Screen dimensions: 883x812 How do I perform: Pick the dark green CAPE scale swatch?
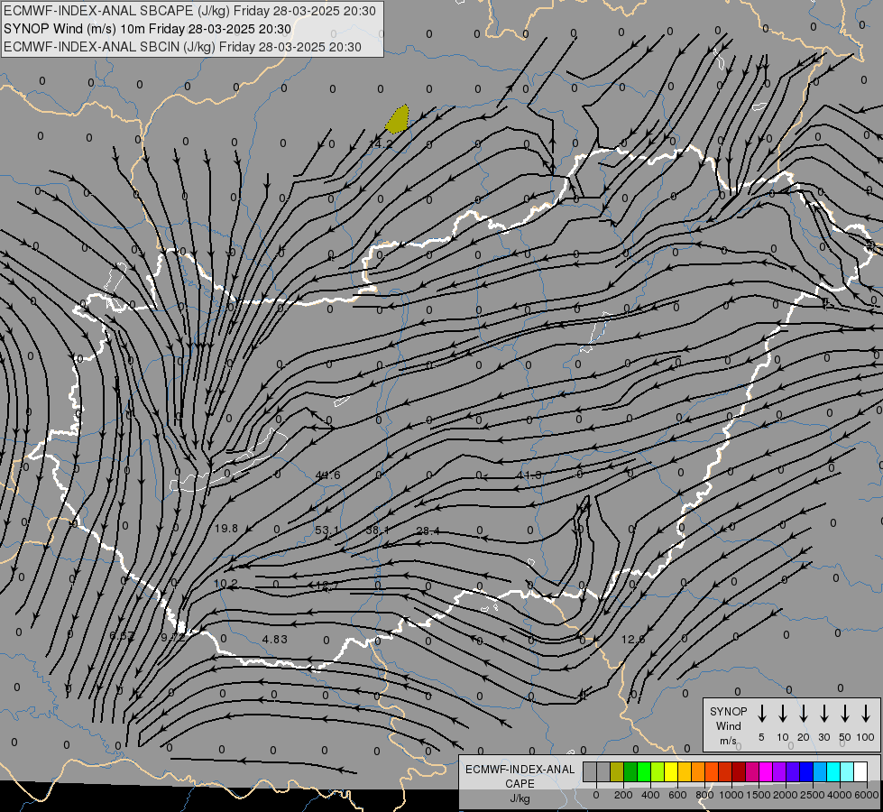(630, 771)
